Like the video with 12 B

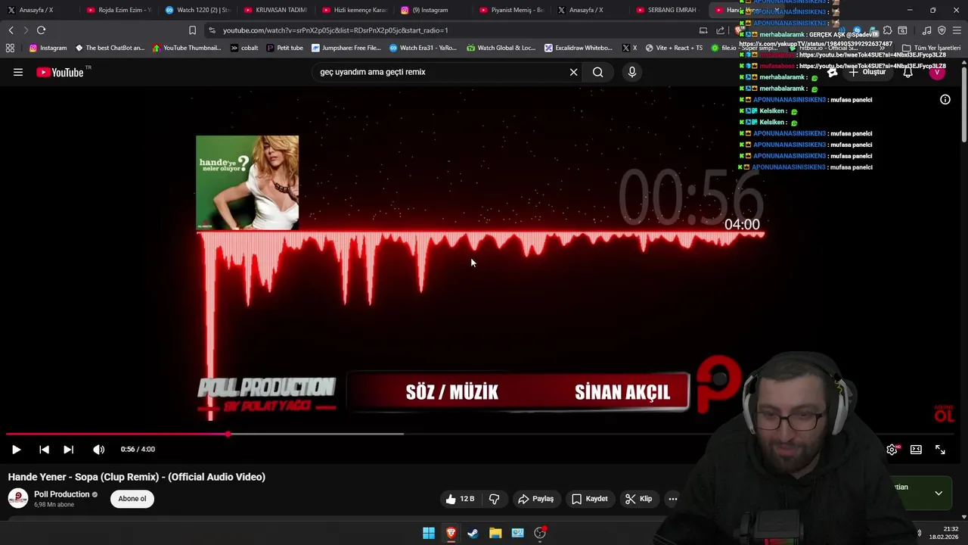point(460,499)
